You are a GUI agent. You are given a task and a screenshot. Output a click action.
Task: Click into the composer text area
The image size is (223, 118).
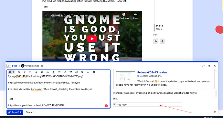(58, 91)
